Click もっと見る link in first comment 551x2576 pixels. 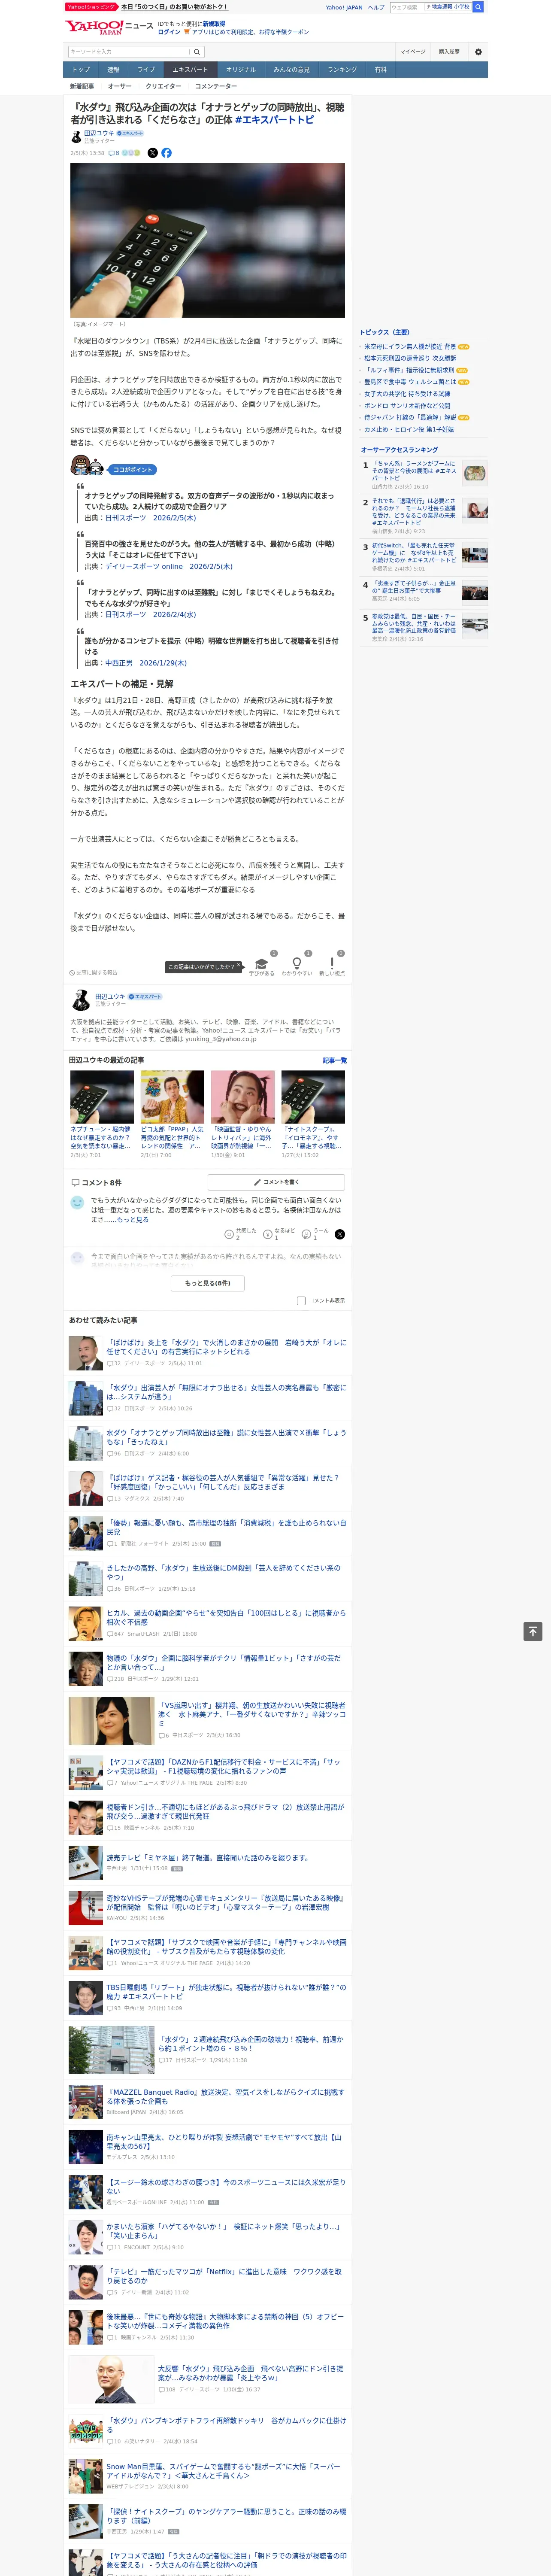click(x=132, y=1220)
